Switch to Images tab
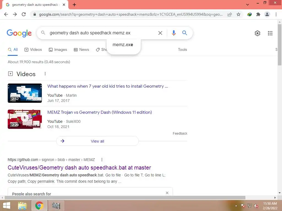282x211 pixels. click(x=58, y=50)
